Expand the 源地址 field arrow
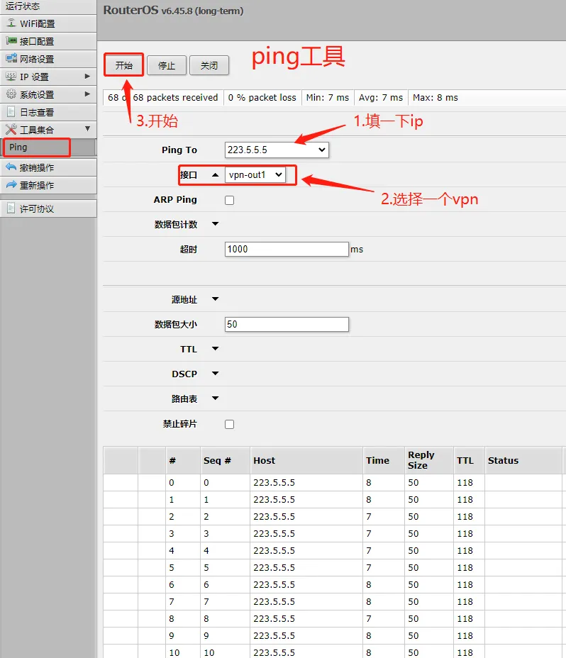 (216, 299)
